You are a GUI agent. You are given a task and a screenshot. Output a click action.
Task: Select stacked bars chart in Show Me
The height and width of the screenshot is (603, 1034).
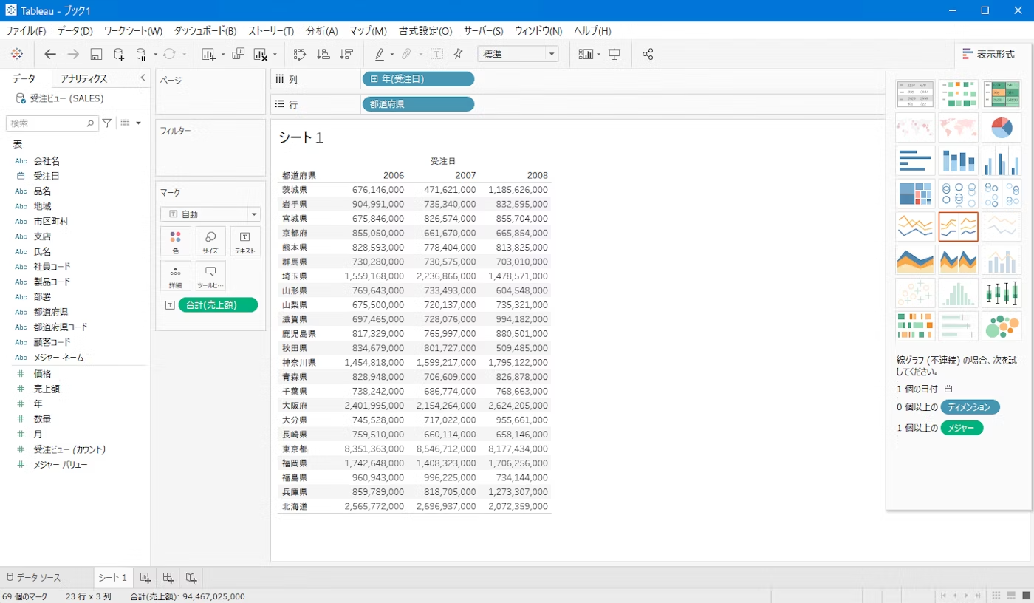(958, 160)
